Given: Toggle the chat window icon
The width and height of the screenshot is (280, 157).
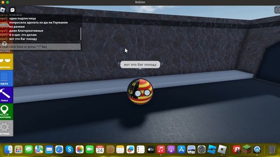Looking at the screenshot, I should coord(12,10).
